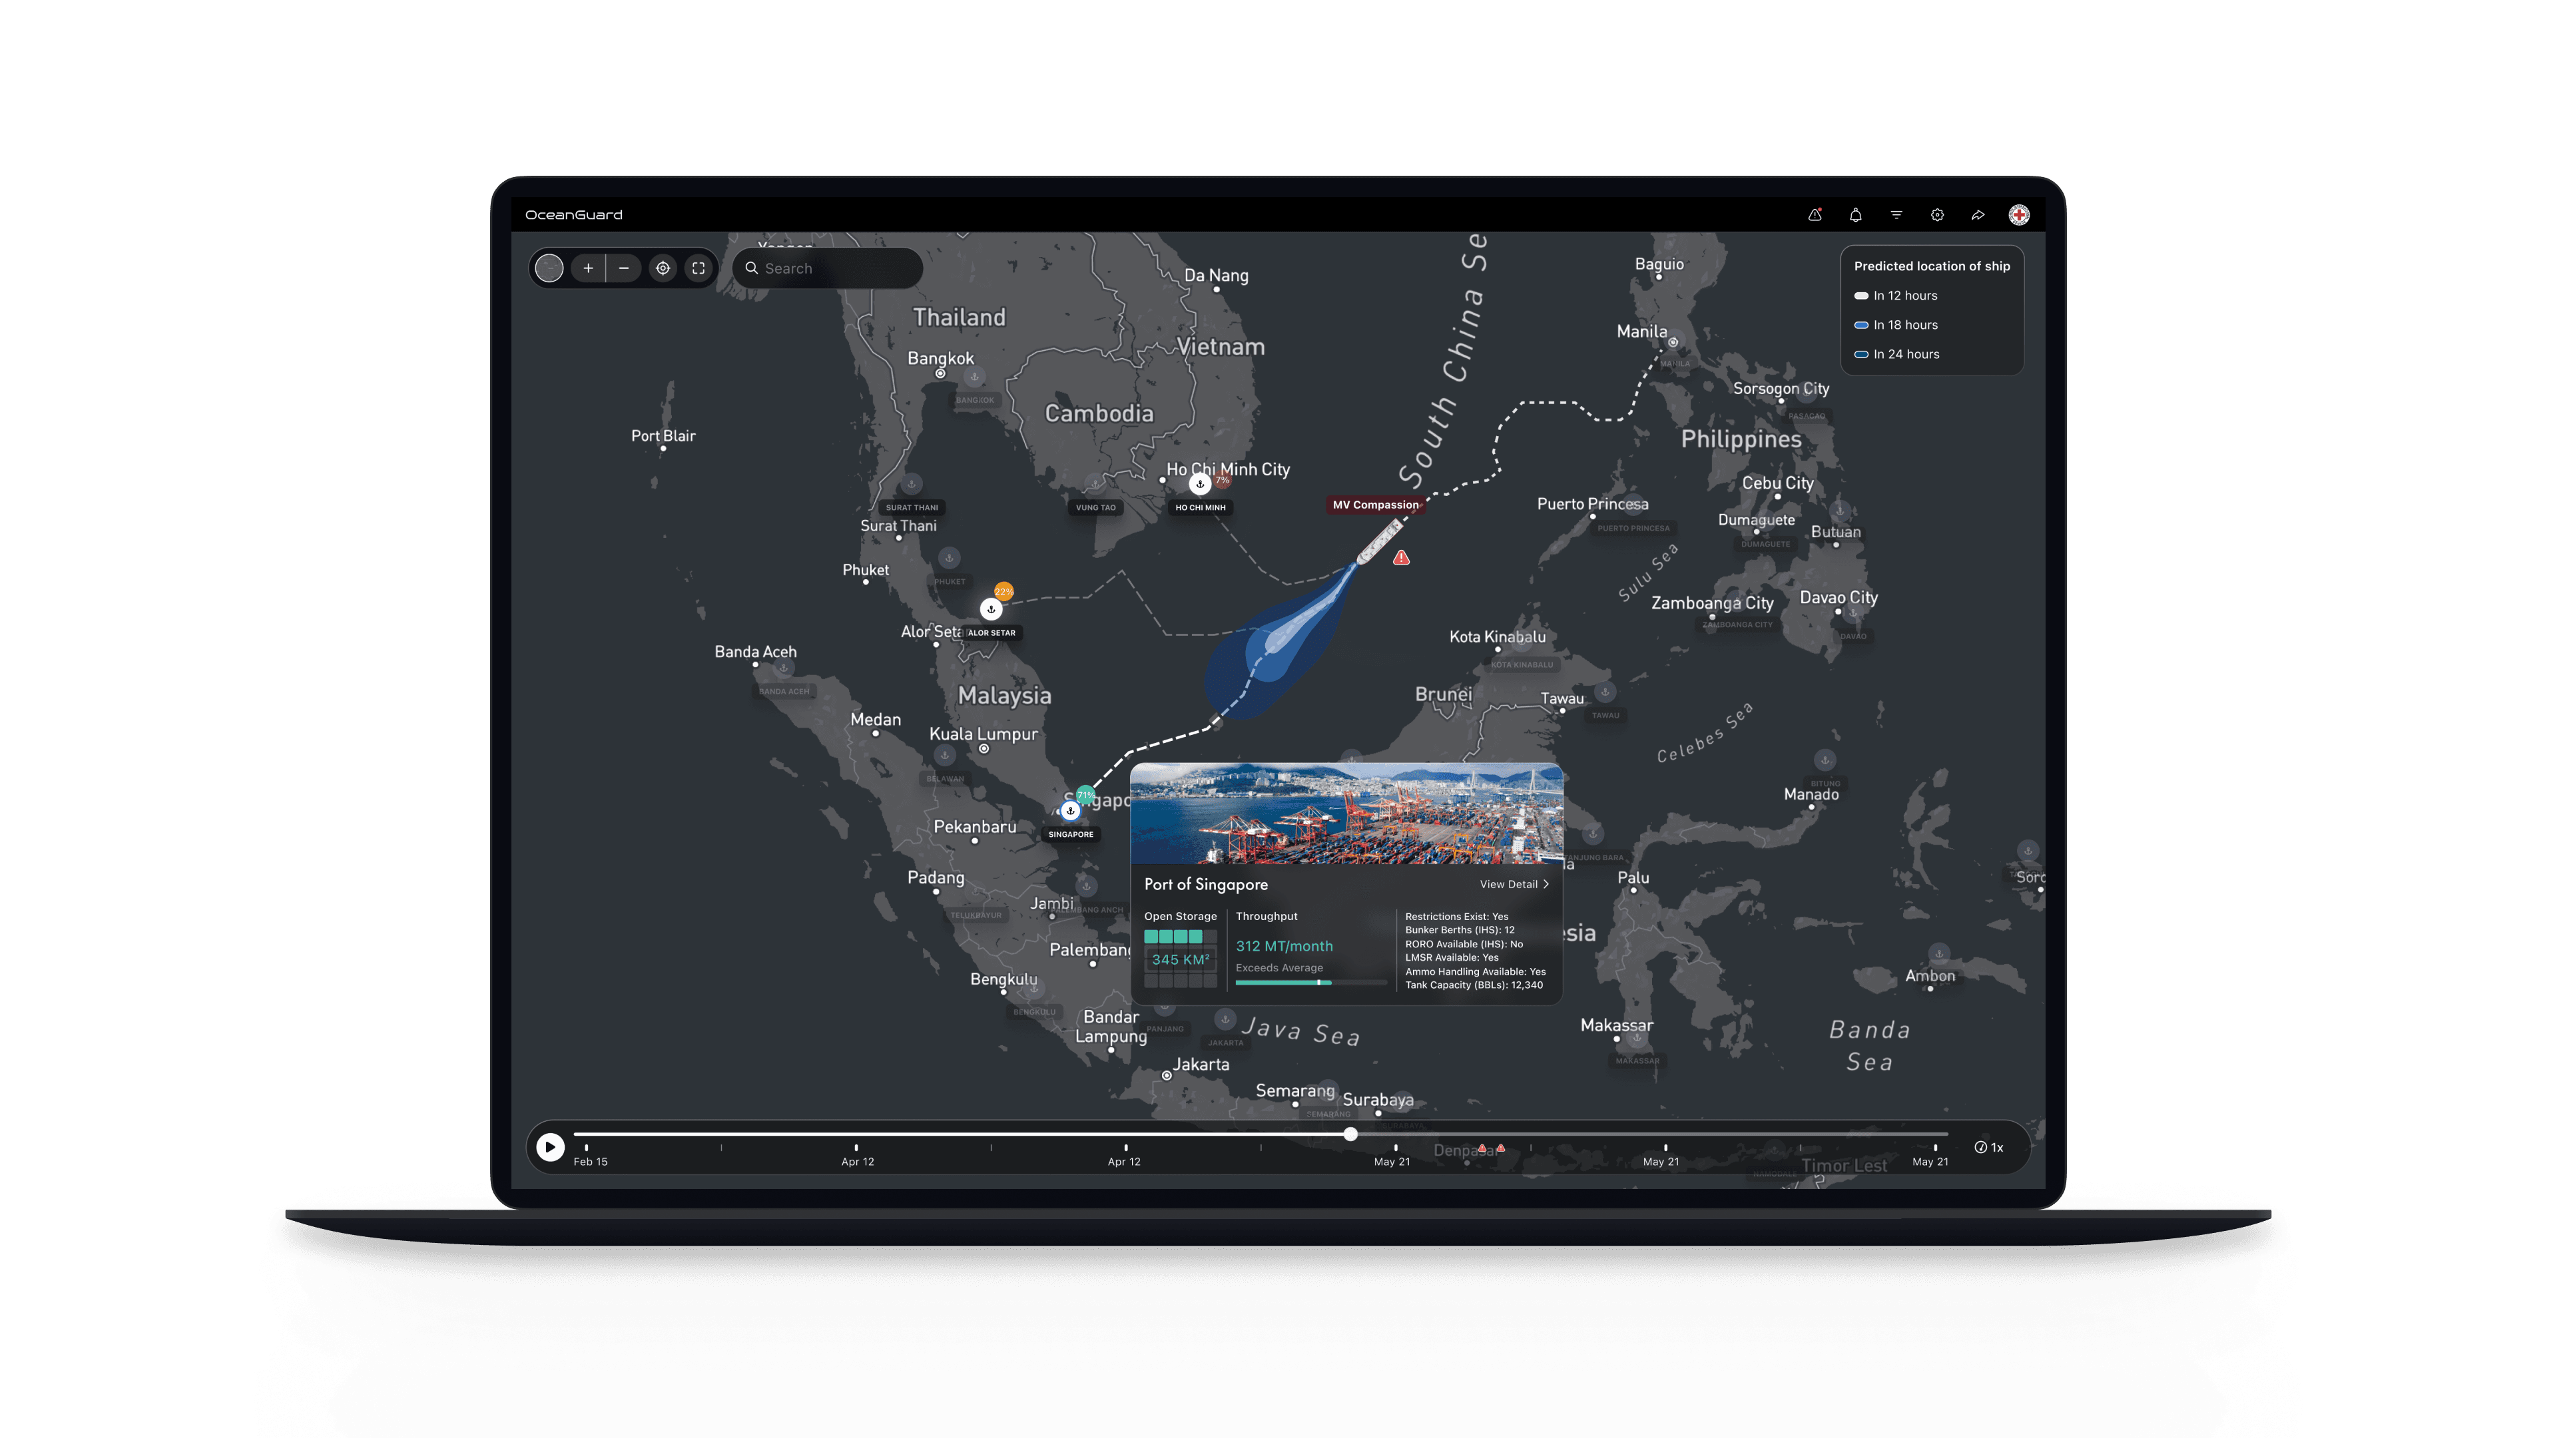Share the current map view

tap(1978, 214)
